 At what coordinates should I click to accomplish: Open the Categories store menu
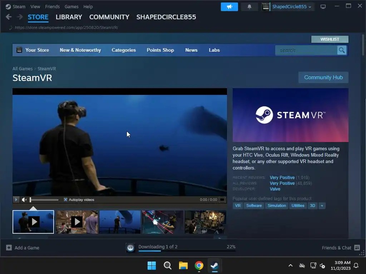click(124, 50)
